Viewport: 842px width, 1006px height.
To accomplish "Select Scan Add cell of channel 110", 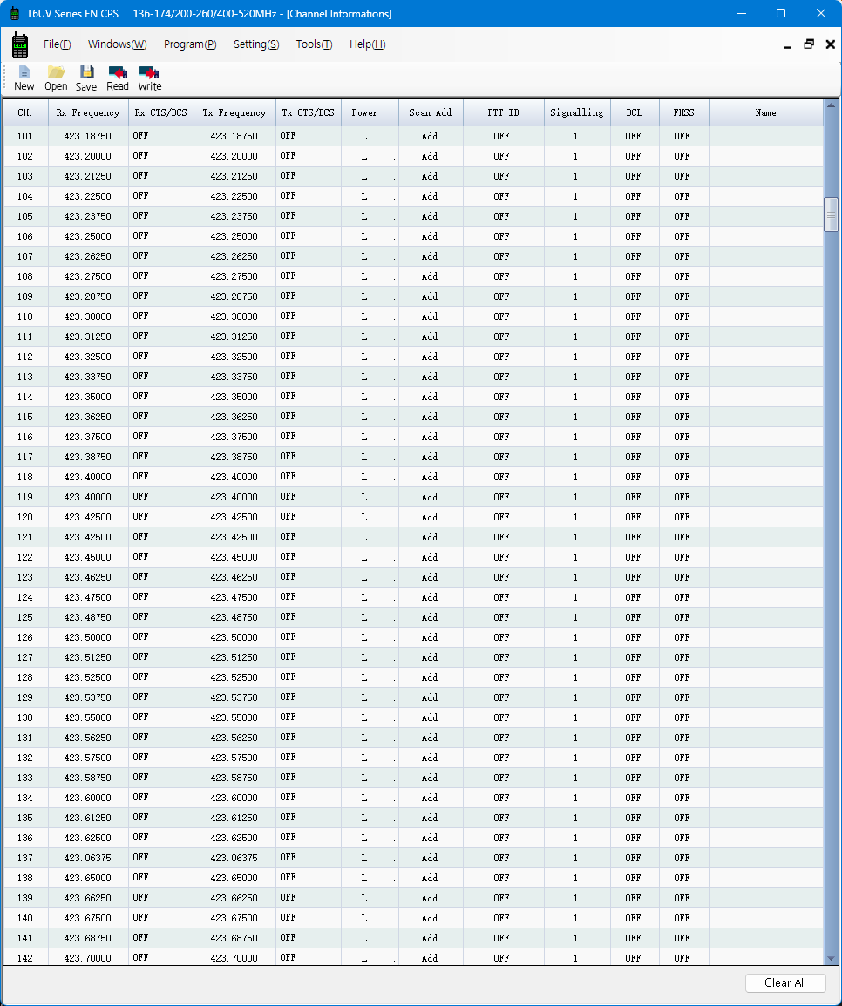I will [x=431, y=316].
